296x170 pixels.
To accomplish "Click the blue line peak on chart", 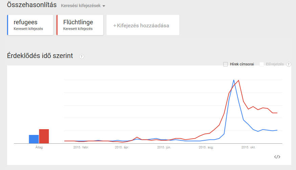I will (234, 80).
